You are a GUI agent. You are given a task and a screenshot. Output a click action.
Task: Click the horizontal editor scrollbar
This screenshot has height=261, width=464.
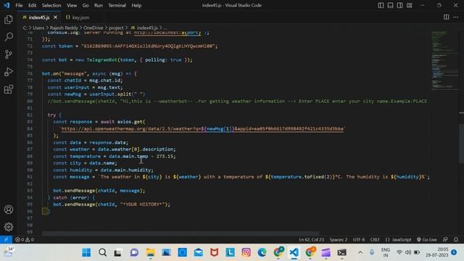181,233
